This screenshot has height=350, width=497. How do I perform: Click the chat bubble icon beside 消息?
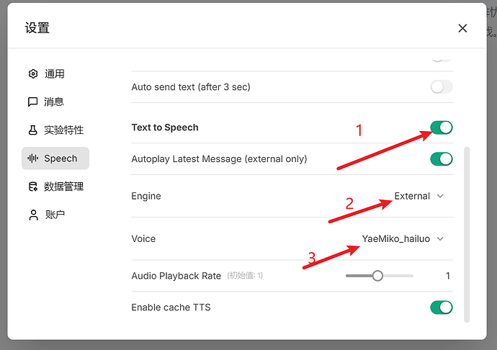pyautogui.click(x=33, y=102)
